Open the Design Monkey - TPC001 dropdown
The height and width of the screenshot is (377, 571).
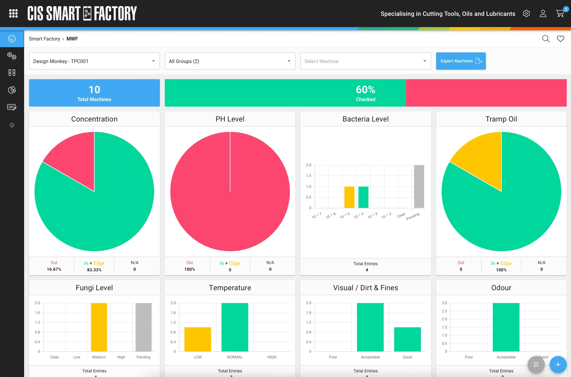(x=94, y=61)
